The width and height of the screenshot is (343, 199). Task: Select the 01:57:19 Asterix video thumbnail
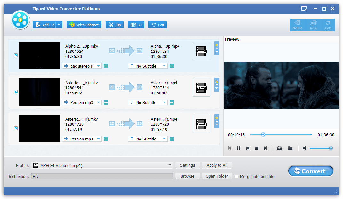pos(40,128)
